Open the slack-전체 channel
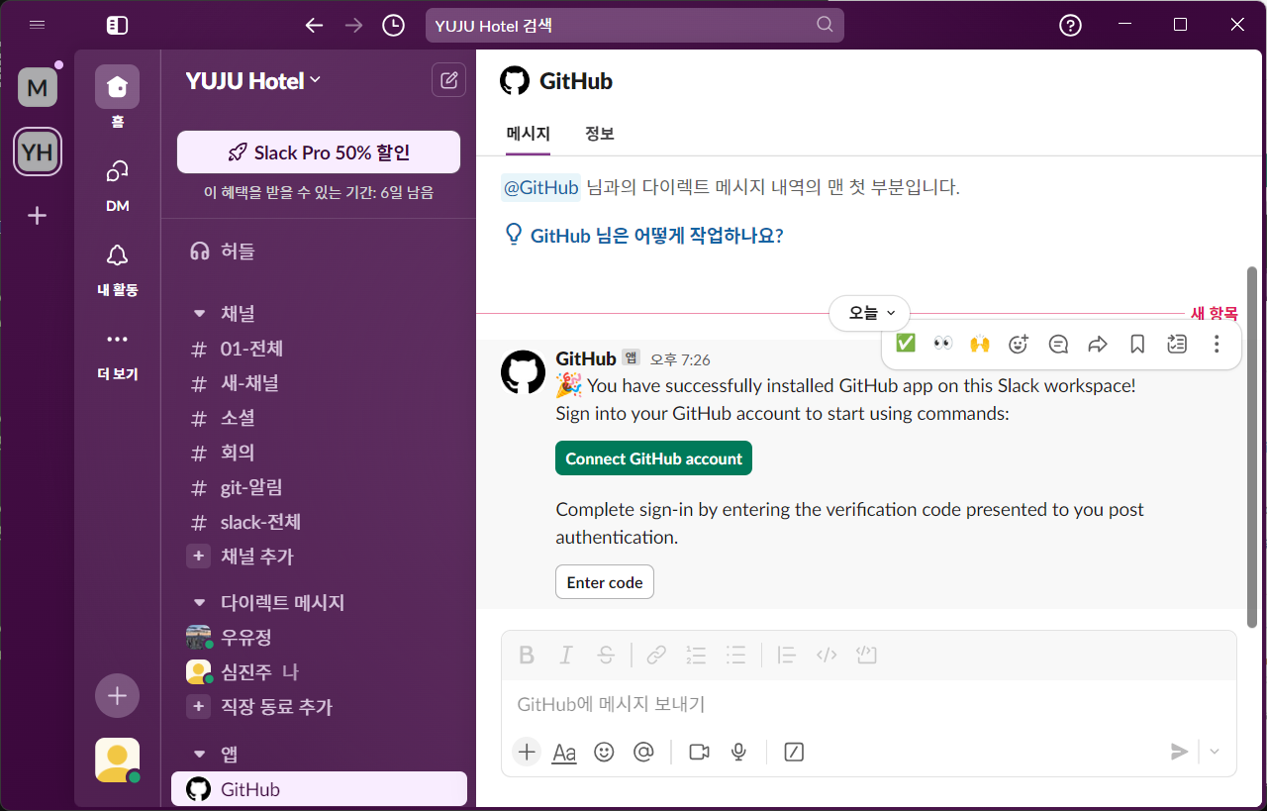This screenshot has height=811, width=1267. (x=319, y=522)
